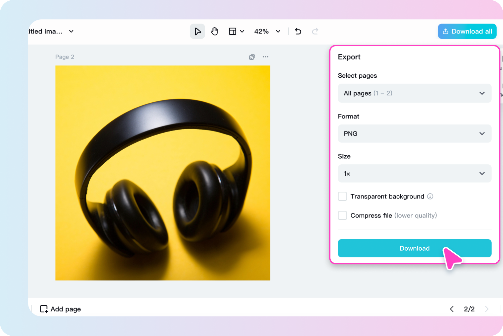The height and width of the screenshot is (336, 503).
Task: Select the cursor/select tool in the toolbar
Action: (x=197, y=31)
